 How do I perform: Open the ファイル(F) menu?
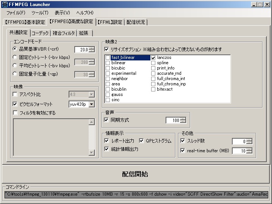[16, 13]
